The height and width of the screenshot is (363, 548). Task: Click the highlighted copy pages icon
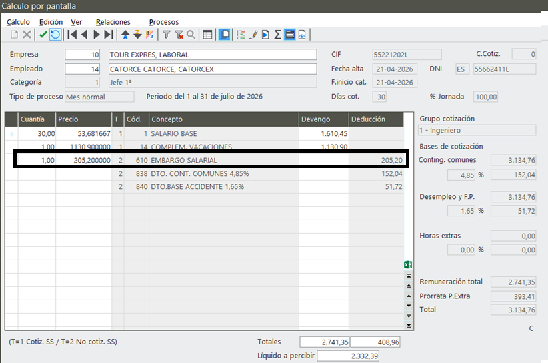(225, 35)
